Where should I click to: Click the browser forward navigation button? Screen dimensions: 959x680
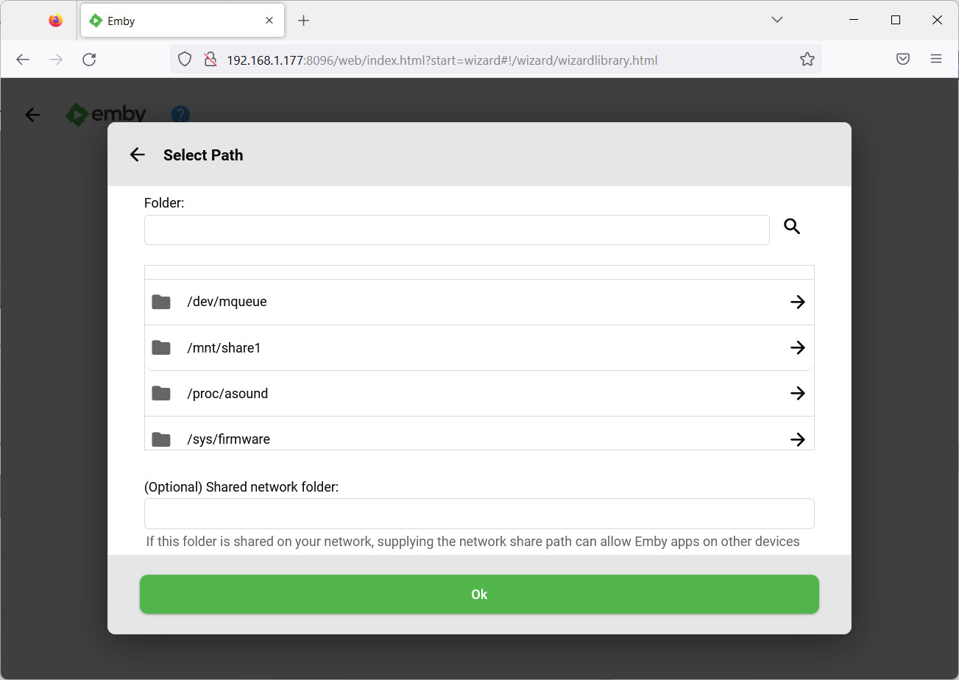(x=56, y=60)
